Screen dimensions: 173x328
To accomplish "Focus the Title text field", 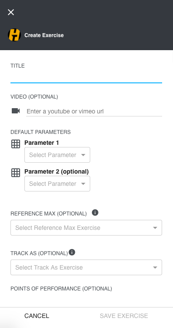I will [86, 78].
